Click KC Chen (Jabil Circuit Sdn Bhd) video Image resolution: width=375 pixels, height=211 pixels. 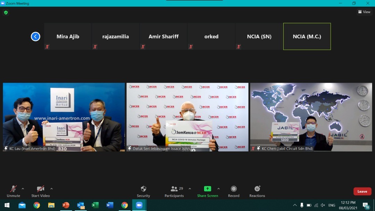click(x=311, y=117)
